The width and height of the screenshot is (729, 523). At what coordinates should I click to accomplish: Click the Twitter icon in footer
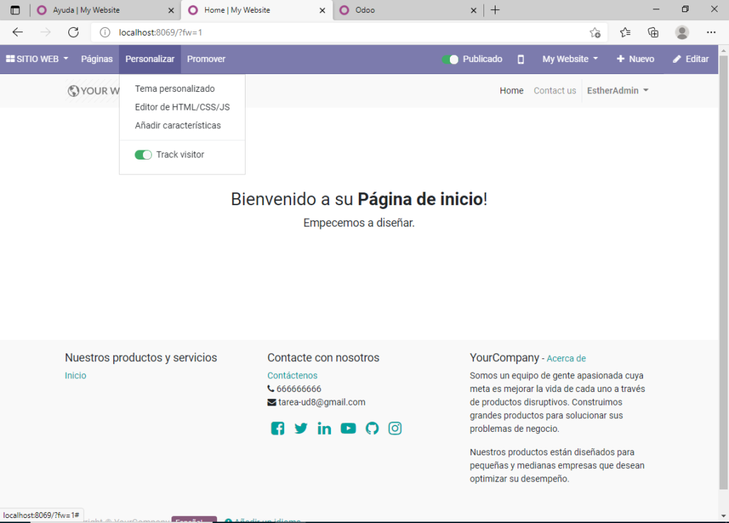[x=301, y=428]
